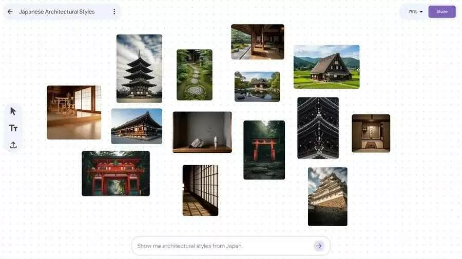Select the pond garden pavilion image

coord(257,87)
